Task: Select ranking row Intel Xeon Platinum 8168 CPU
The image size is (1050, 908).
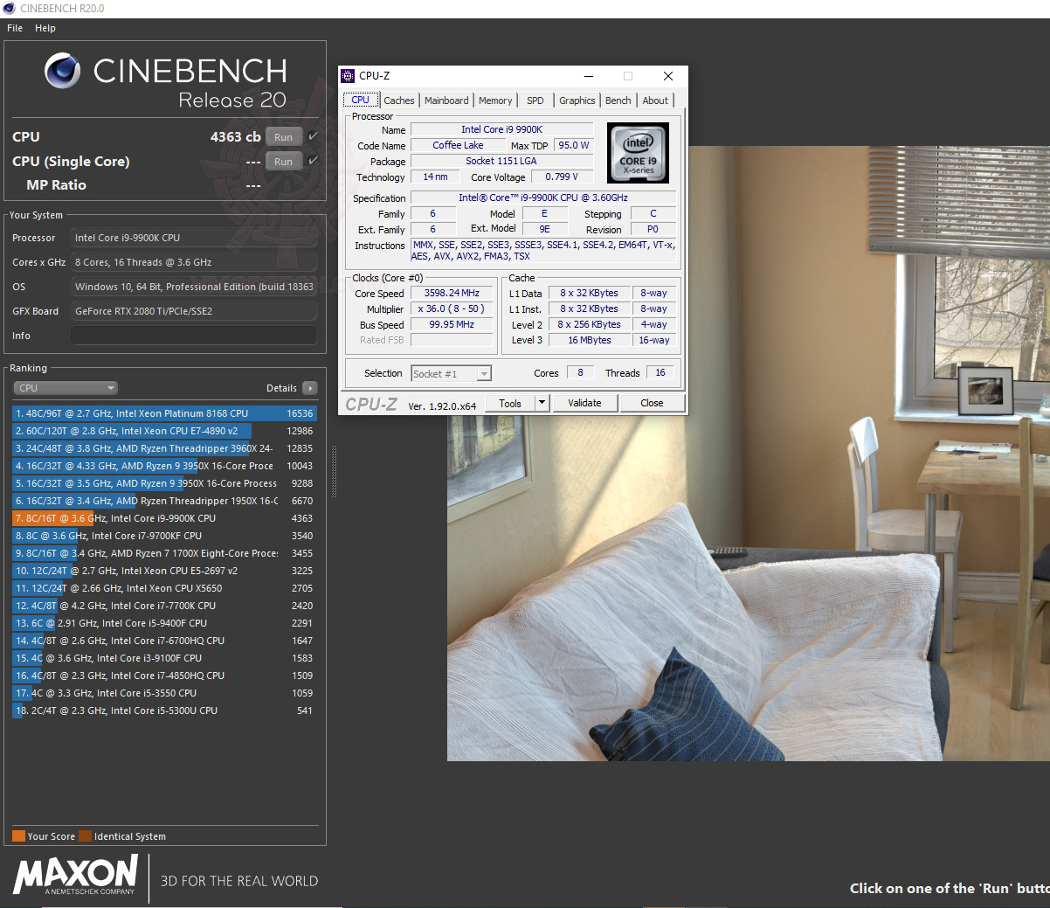Action: [x=164, y=413]
